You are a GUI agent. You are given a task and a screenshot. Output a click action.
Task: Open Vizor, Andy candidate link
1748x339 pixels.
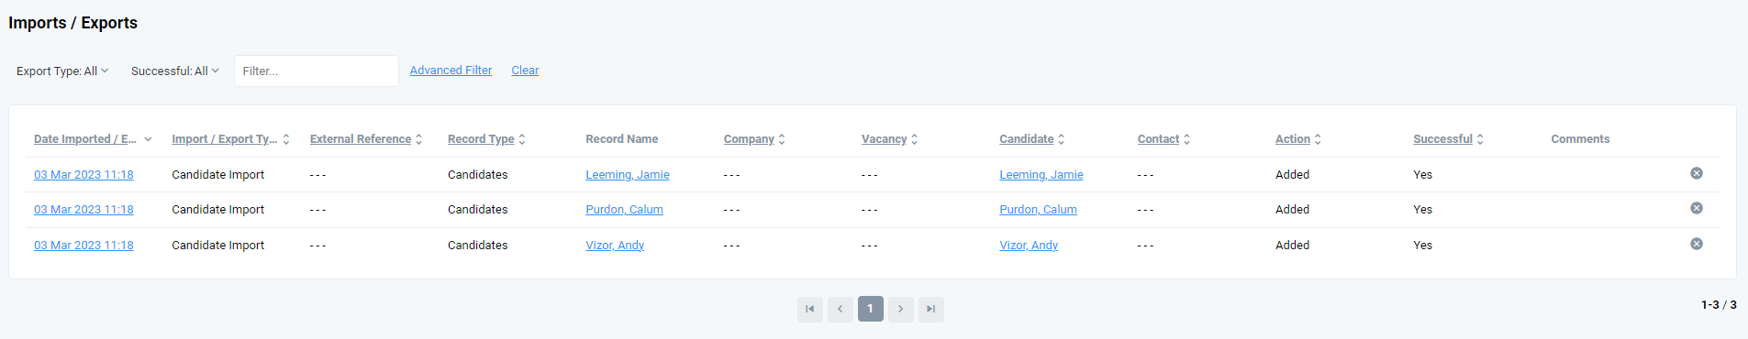[x=1029, y=246]
